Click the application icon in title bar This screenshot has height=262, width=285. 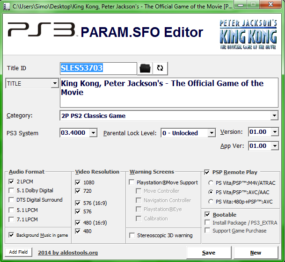(6, 6)
